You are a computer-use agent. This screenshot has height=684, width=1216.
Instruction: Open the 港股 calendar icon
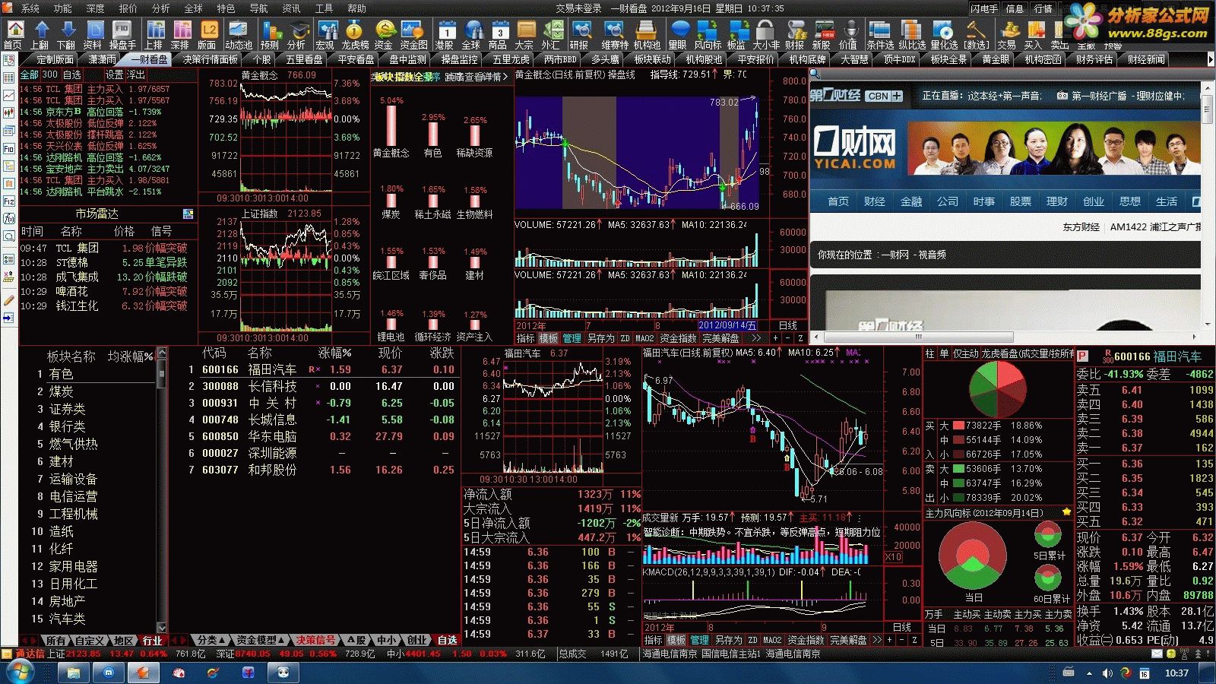[x=445, y=34]
